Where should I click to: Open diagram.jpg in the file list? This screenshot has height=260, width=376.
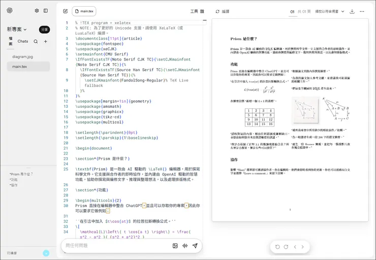click(28, 56)
